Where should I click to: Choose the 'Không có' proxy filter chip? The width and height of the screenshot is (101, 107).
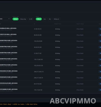[56, 19]
